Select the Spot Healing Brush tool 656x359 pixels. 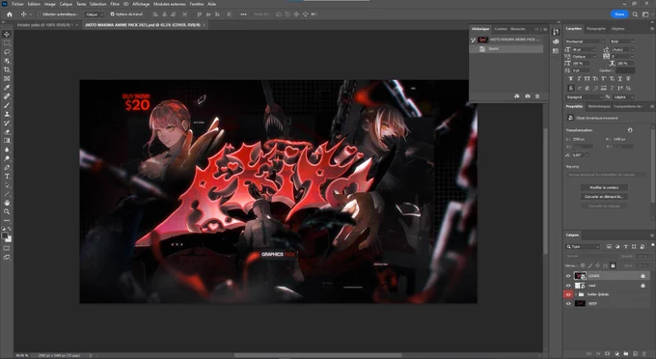pos(7,97)
